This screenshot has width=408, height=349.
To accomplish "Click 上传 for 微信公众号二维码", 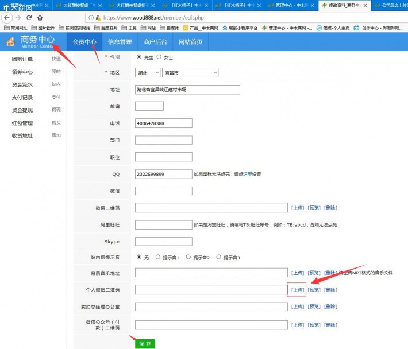I will coord(298,325).
